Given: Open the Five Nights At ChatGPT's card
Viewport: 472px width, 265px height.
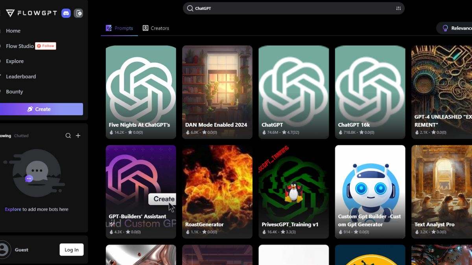Looking at the screenshot, I should pos(141,92).
